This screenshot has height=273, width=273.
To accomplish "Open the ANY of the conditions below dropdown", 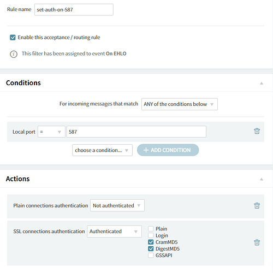I will coord(180,104).
